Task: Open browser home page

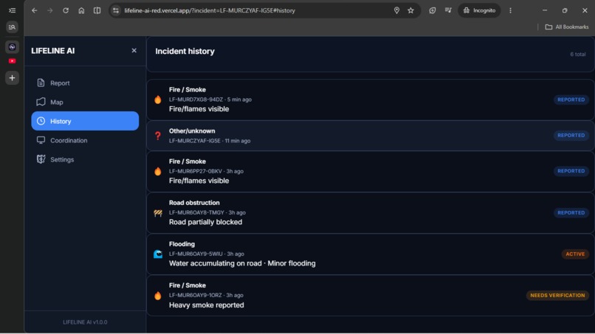Action: (x=81, y=10)
